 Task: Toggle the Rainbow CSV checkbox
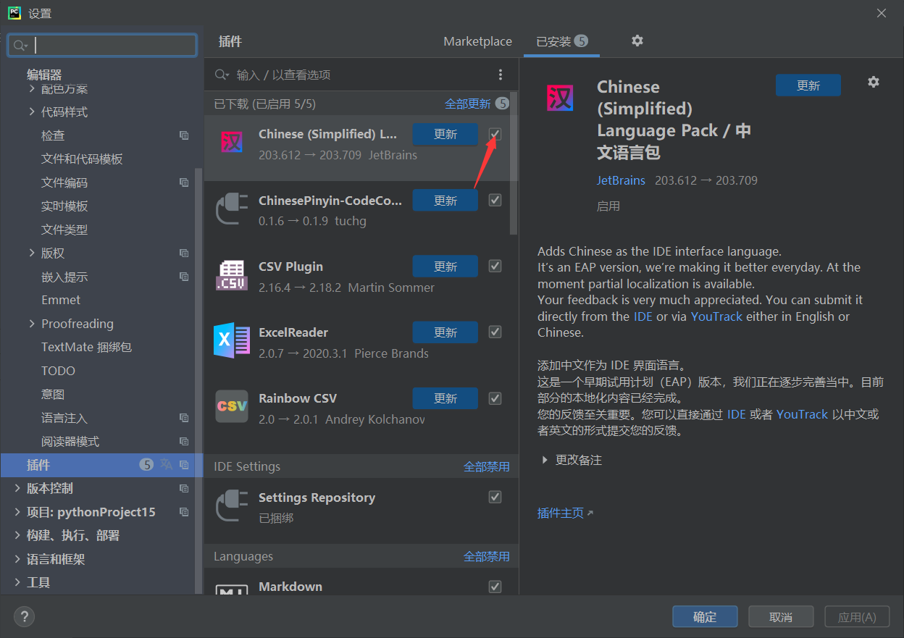pyautogui.click(x=495, y=398)
